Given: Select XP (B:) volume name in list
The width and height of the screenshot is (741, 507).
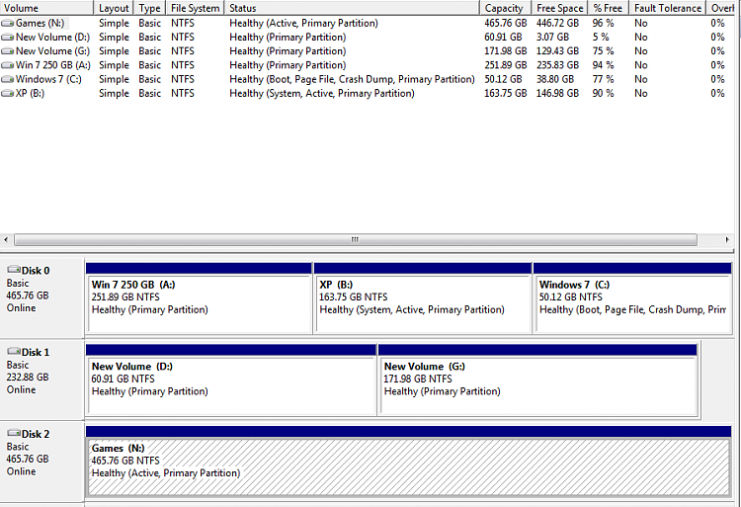Looking at the screenshot, I should click(31, 94).
